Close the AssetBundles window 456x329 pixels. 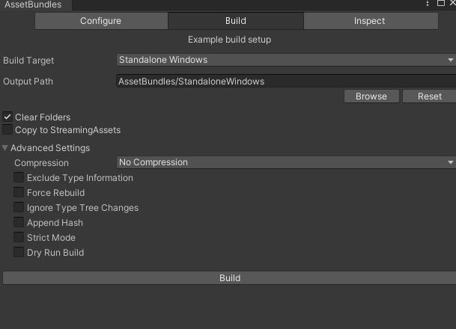coord(451,4)
